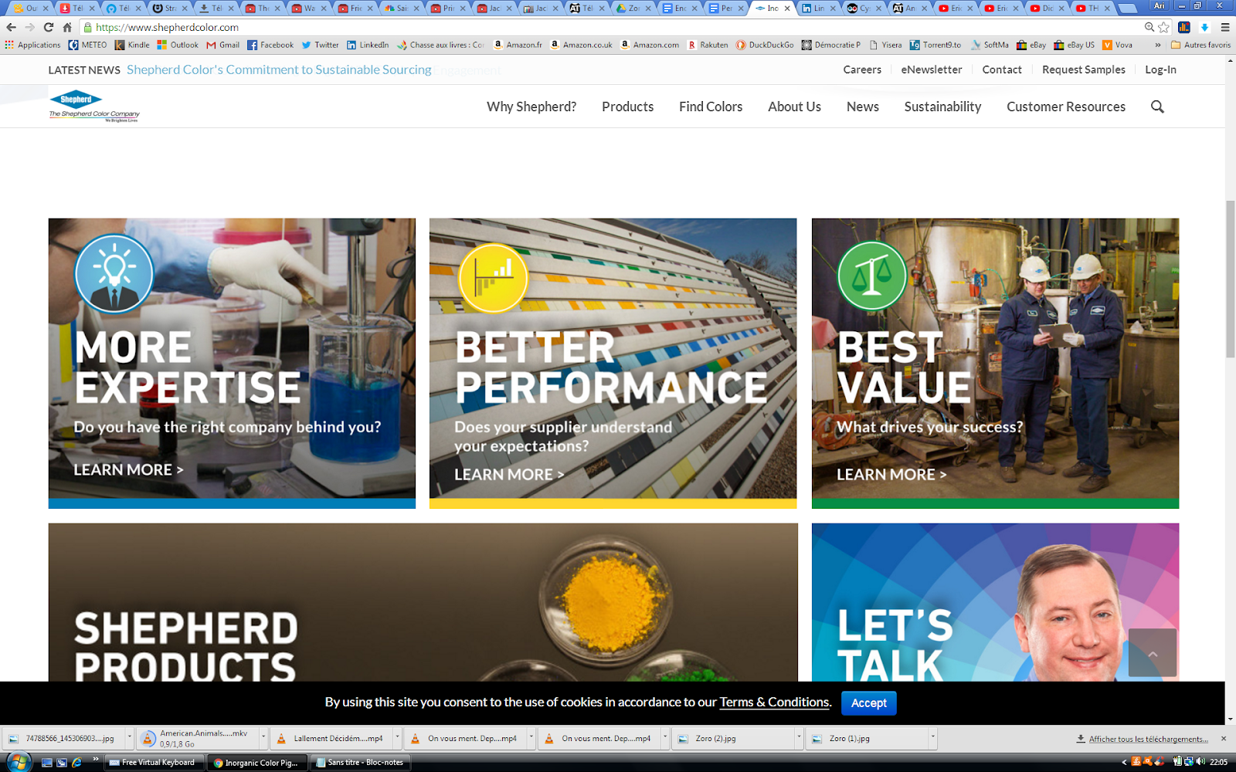Click the green scales value icon
The image size is (1236, 772).
872,276
